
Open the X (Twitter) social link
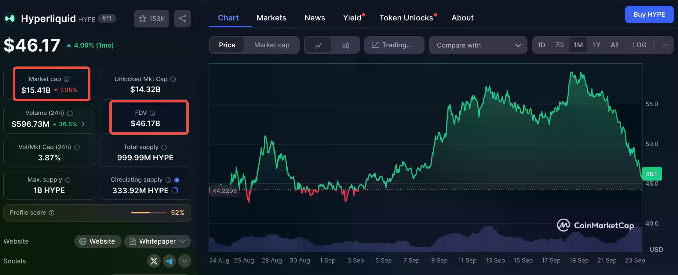(x=154, y=261)
